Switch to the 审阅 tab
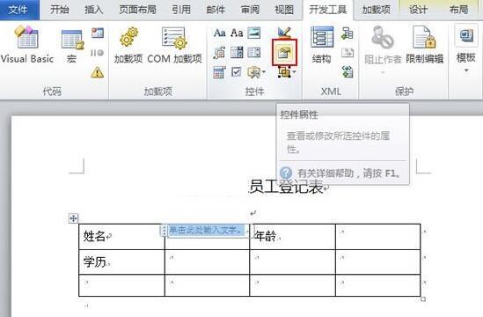 tap(250, 10)
